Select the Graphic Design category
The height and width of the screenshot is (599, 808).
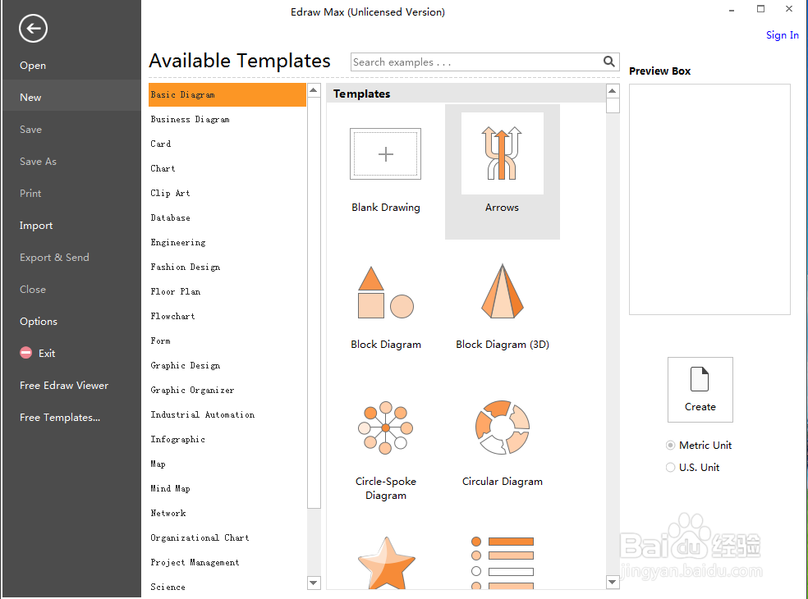click(x=186, y=366)
